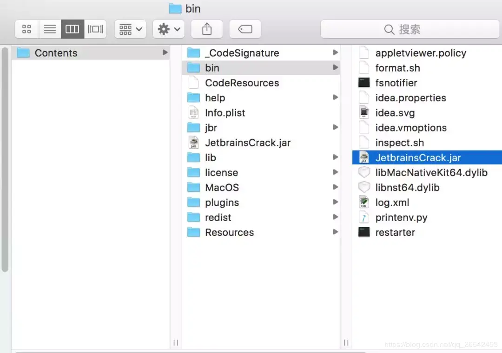Click the redist folder icon
502x353 pixels.
pyautogui.click(x=193, y=217)
